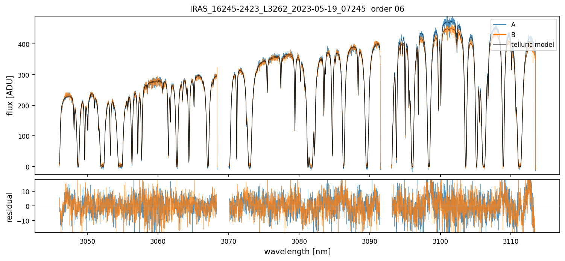Click the 'residual' y-axis label
565x261 pixels.
pyautogui.click(x=10, y=207)
